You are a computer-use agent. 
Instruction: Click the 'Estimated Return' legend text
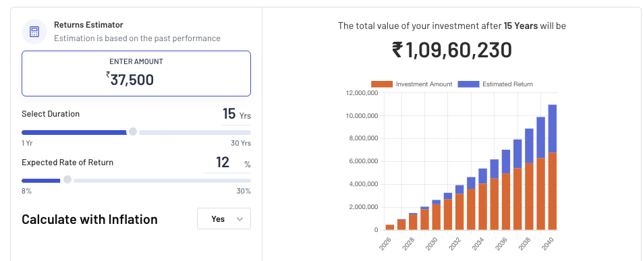[507, 84]
